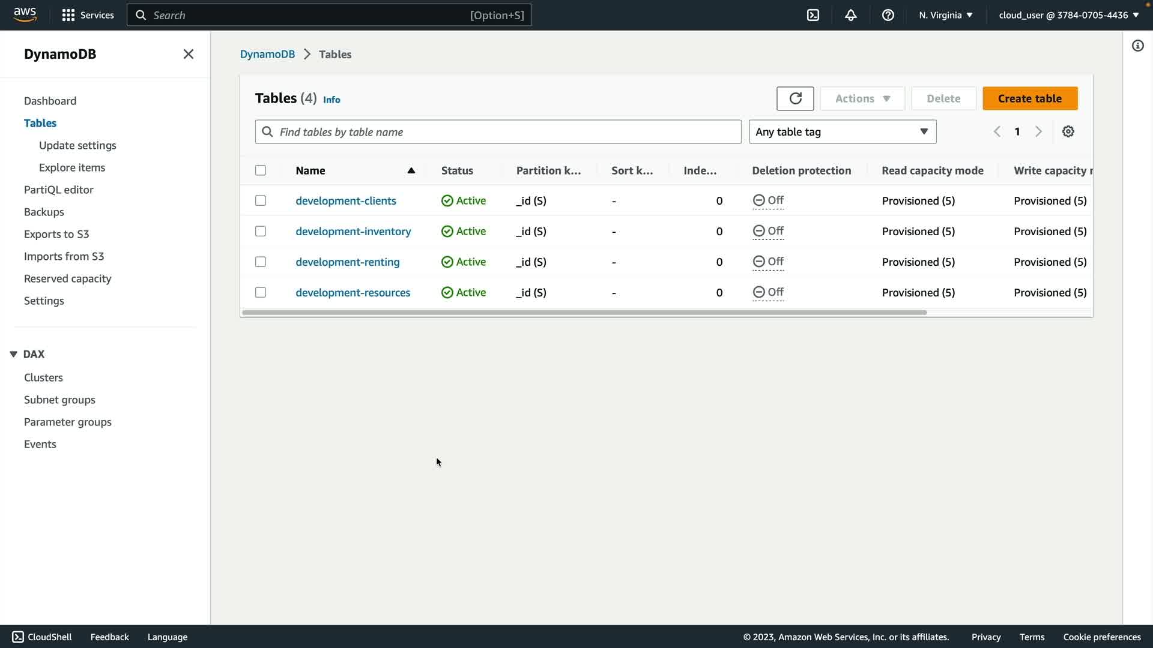Select the development-clients table checkbox
Screen dimensions: 1153x648
(260, 200)
